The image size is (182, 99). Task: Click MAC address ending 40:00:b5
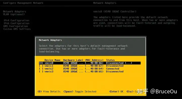(94, 71)
